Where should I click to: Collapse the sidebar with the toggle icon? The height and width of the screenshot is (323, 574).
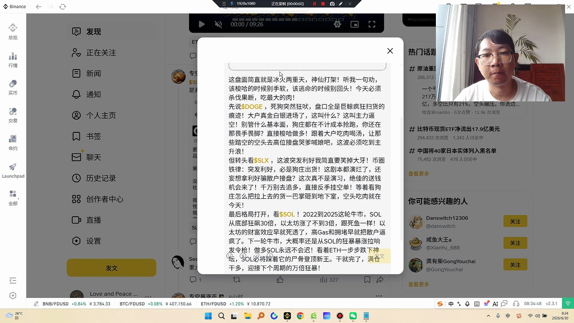coord(13,281)
